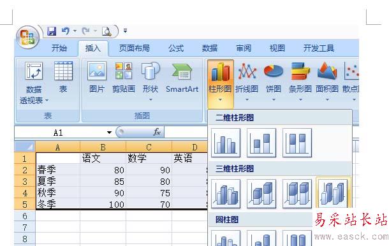
Task: Switch to the 插入 tab
Action: 93,48
